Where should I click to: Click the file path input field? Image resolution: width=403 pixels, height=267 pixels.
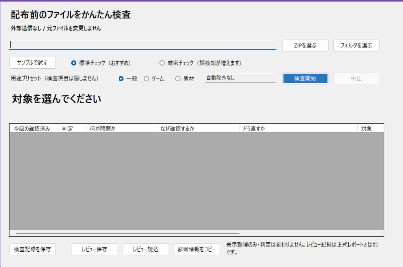pyautogui.click(x=142, y=45)
